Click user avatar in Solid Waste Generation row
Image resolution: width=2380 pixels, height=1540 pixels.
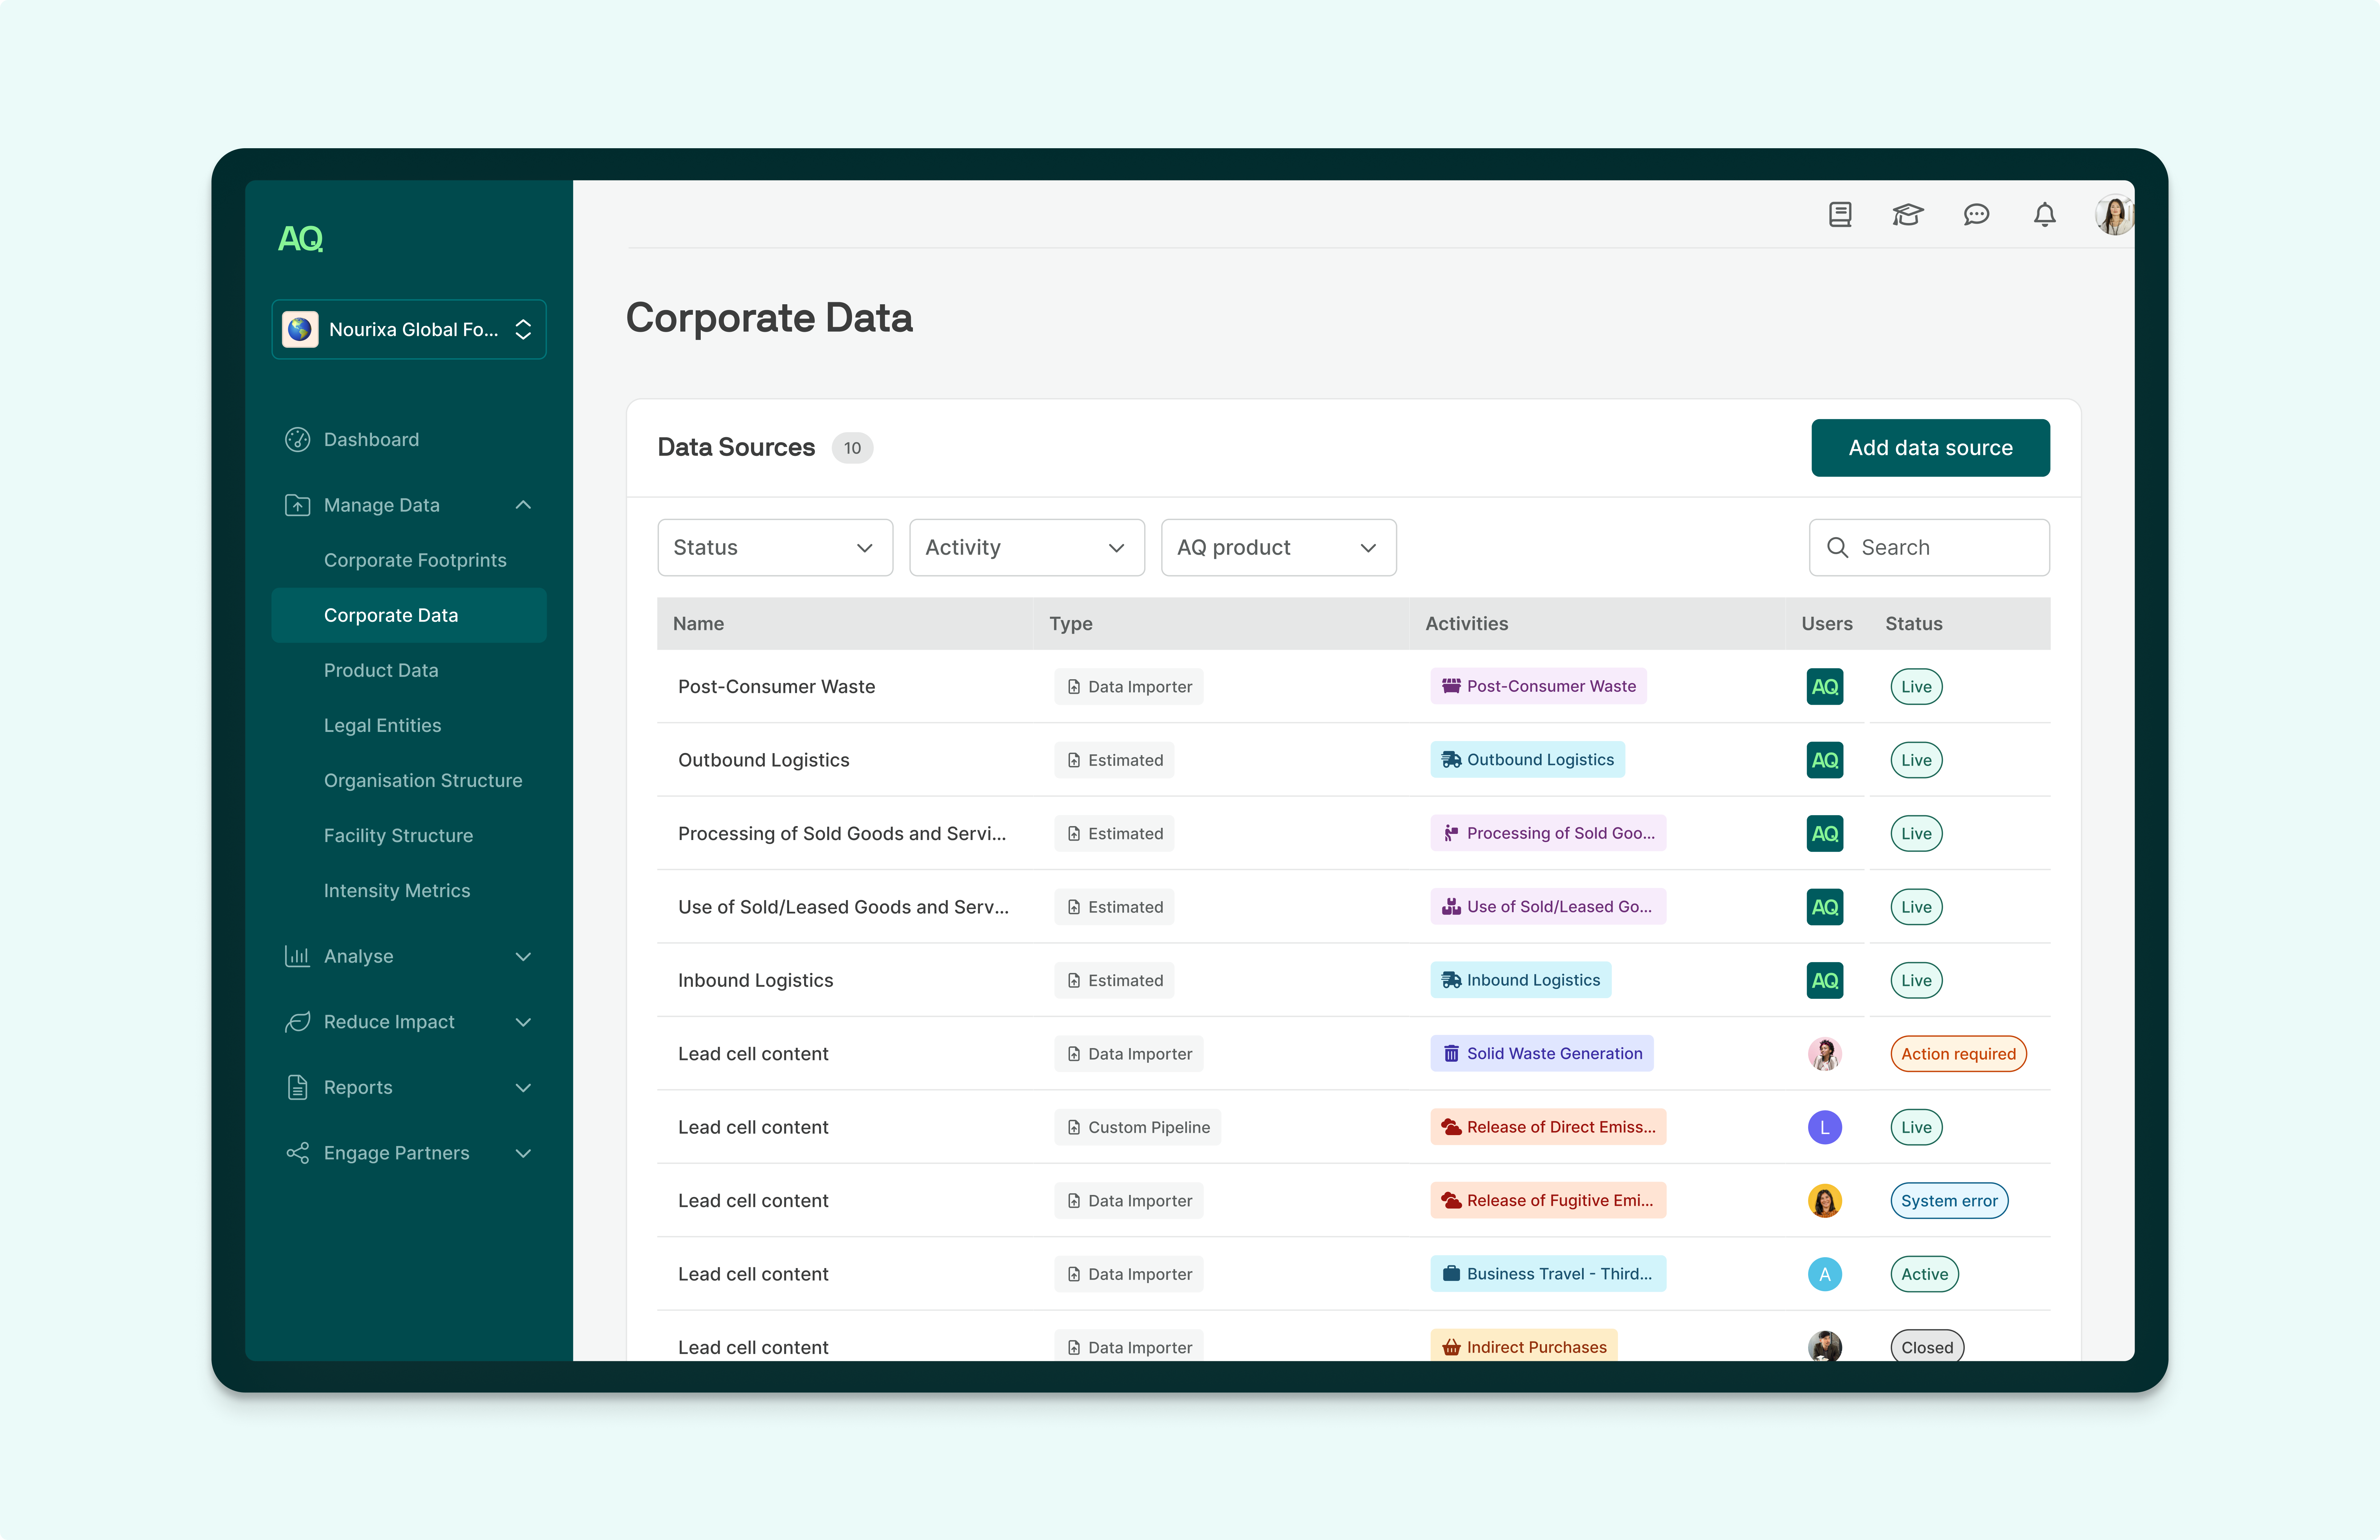(1825, 1054)
